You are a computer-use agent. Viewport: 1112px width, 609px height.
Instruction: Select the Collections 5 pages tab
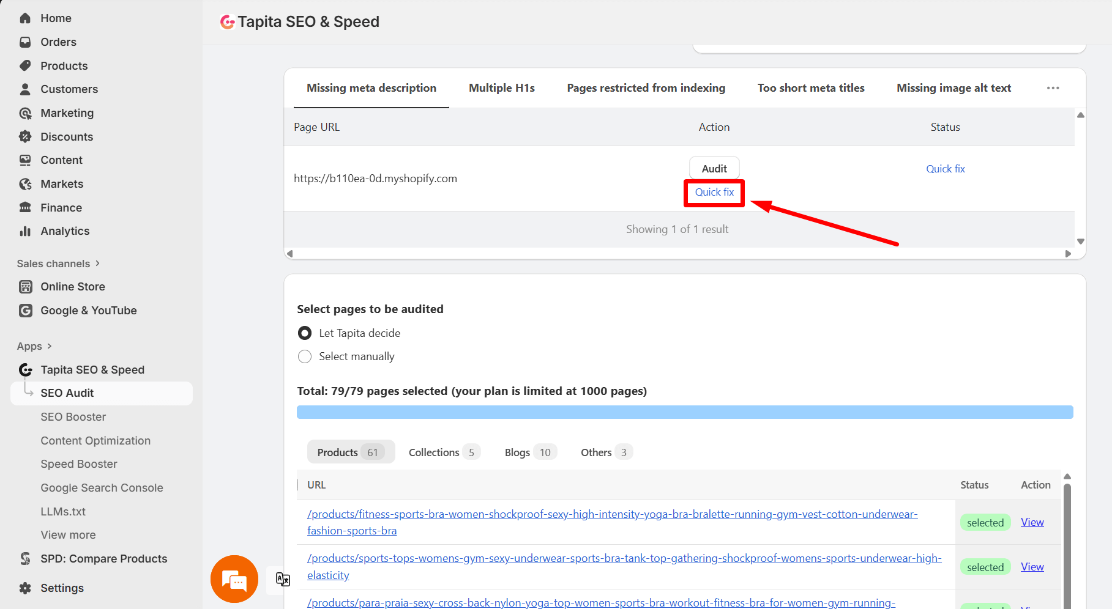pyautogui.click(x=444, y=452)
